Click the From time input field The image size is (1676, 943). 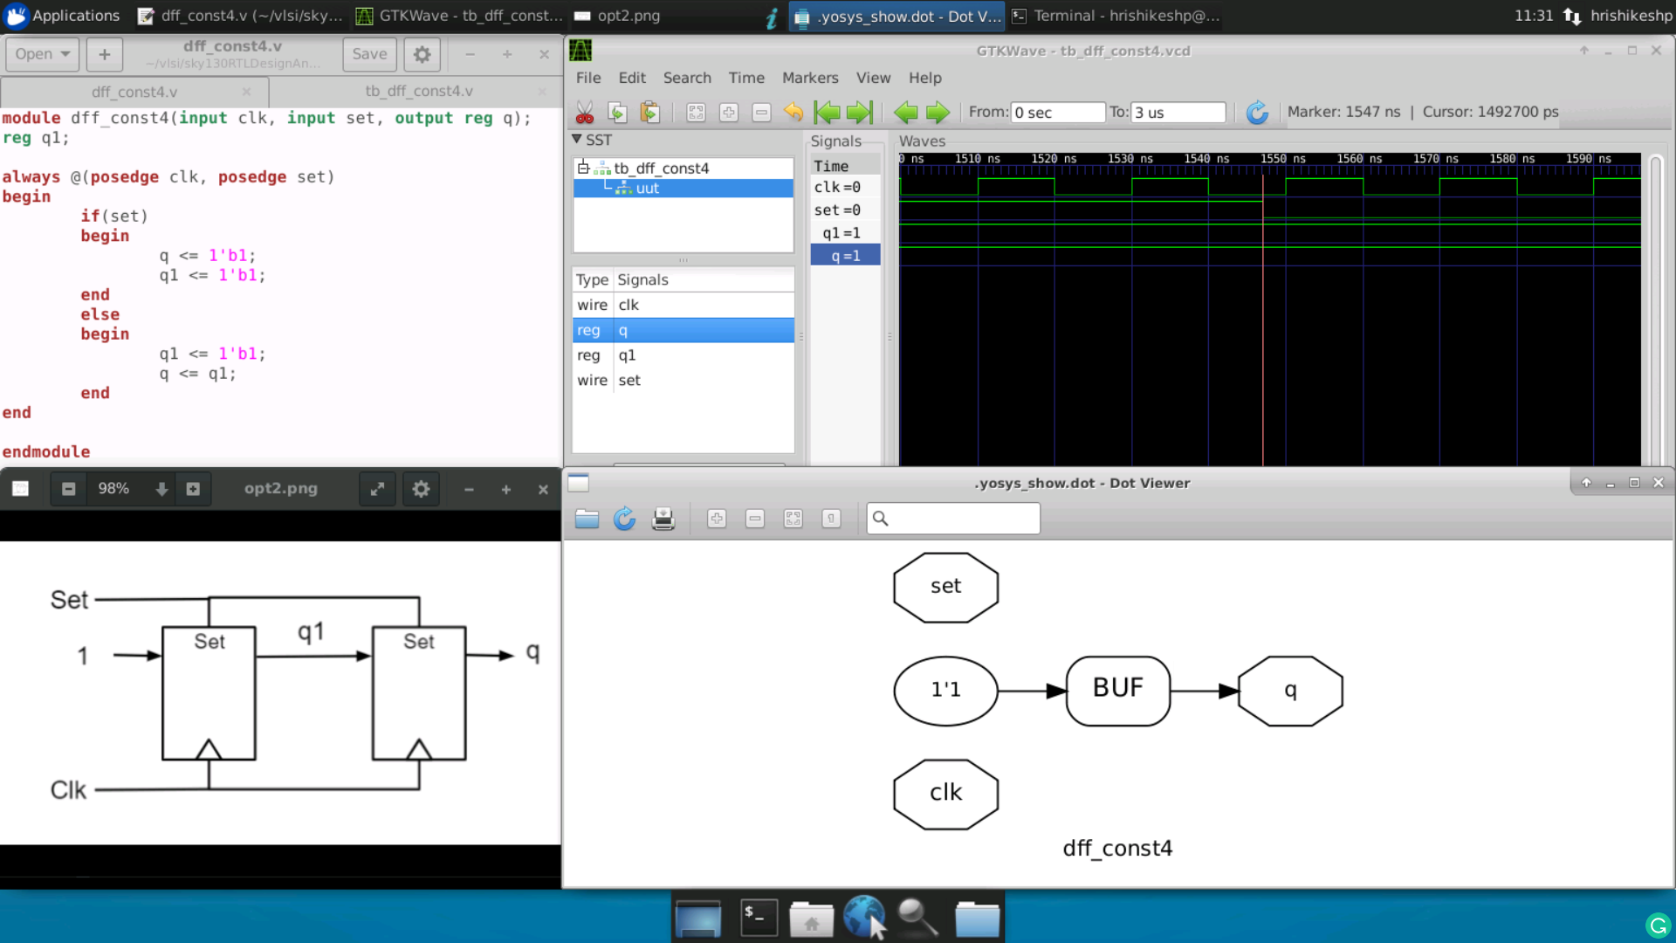pos(1058,113)
